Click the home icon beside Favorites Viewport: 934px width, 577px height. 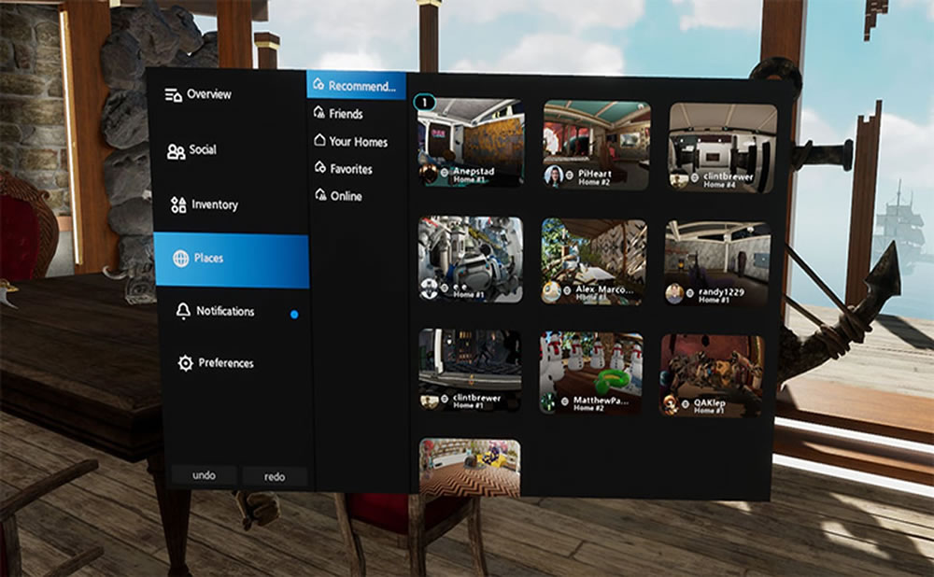coord(320,170)
